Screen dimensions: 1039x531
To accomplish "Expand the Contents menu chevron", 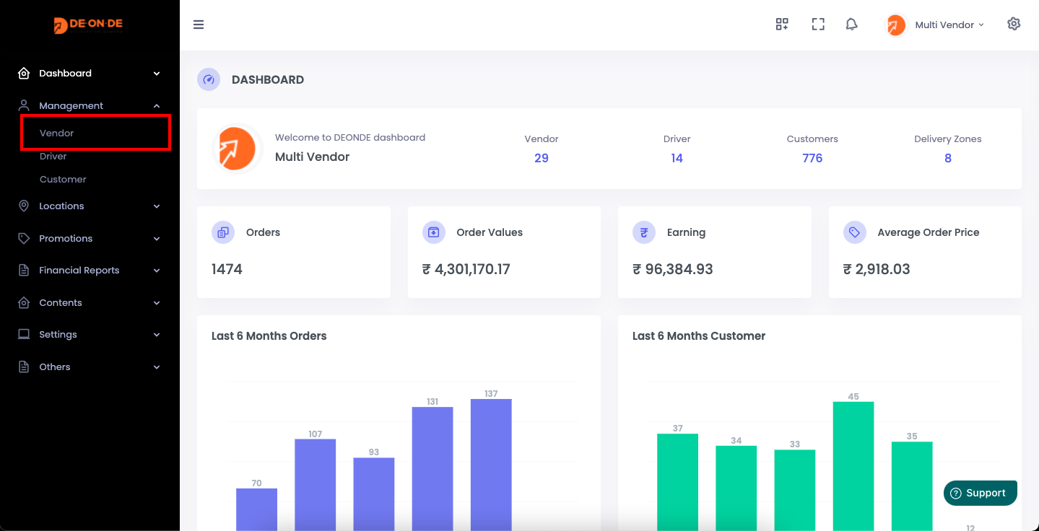I will (157, 303).
